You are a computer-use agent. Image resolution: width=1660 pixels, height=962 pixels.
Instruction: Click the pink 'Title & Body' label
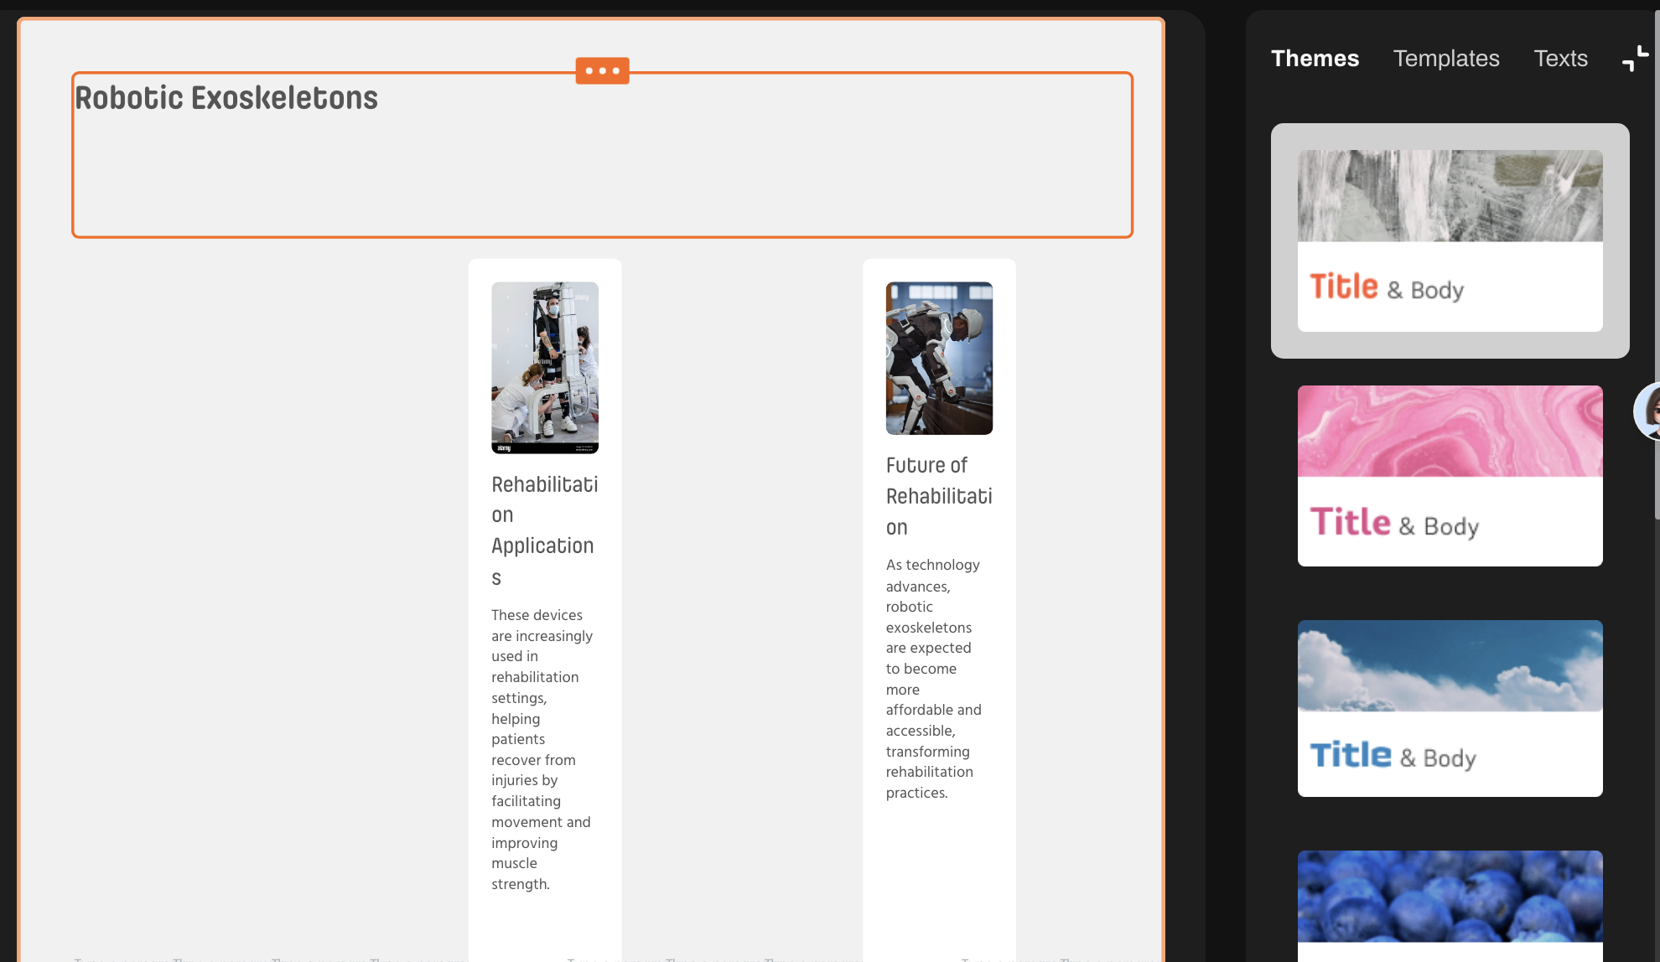pos(1393,523)
